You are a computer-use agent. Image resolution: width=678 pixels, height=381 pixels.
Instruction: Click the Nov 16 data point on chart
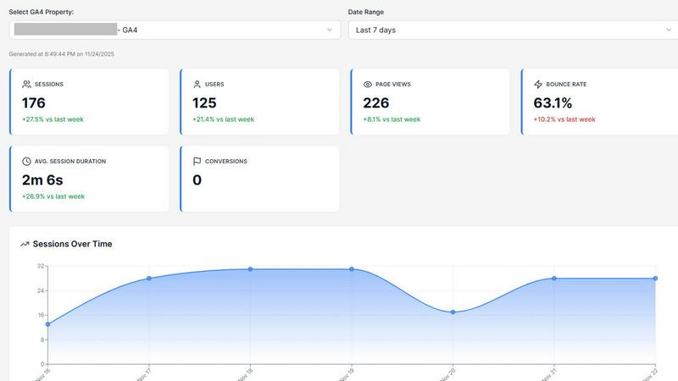[47, 324]
